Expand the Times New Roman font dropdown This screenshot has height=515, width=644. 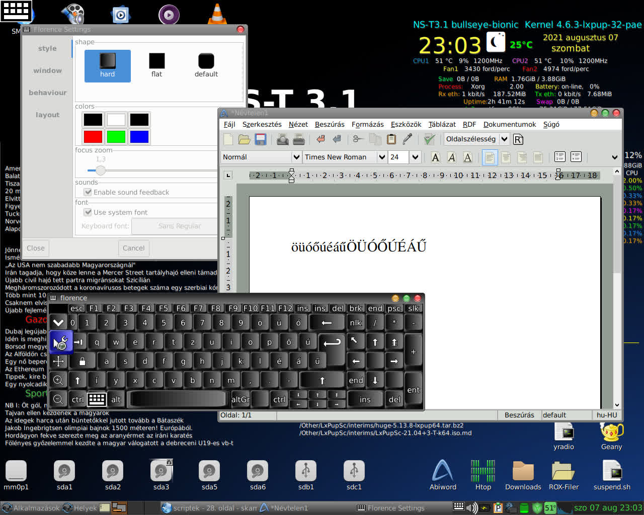[x=382, y=157]
